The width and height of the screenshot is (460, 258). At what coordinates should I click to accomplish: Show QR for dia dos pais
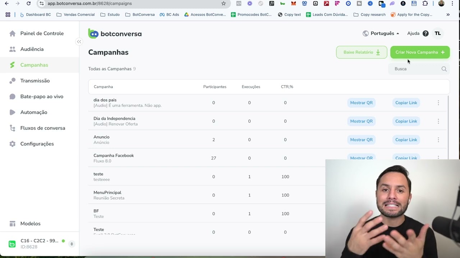(361, 103)
